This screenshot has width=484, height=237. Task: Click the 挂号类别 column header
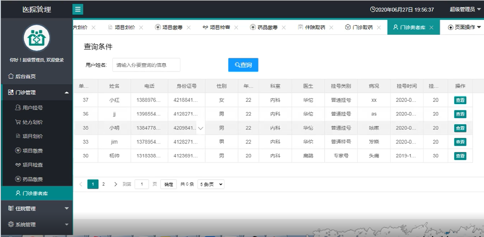tap(341, 86)
